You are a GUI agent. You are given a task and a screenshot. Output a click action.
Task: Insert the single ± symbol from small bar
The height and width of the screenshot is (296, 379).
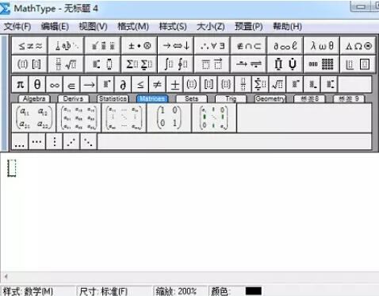[174, 85]
